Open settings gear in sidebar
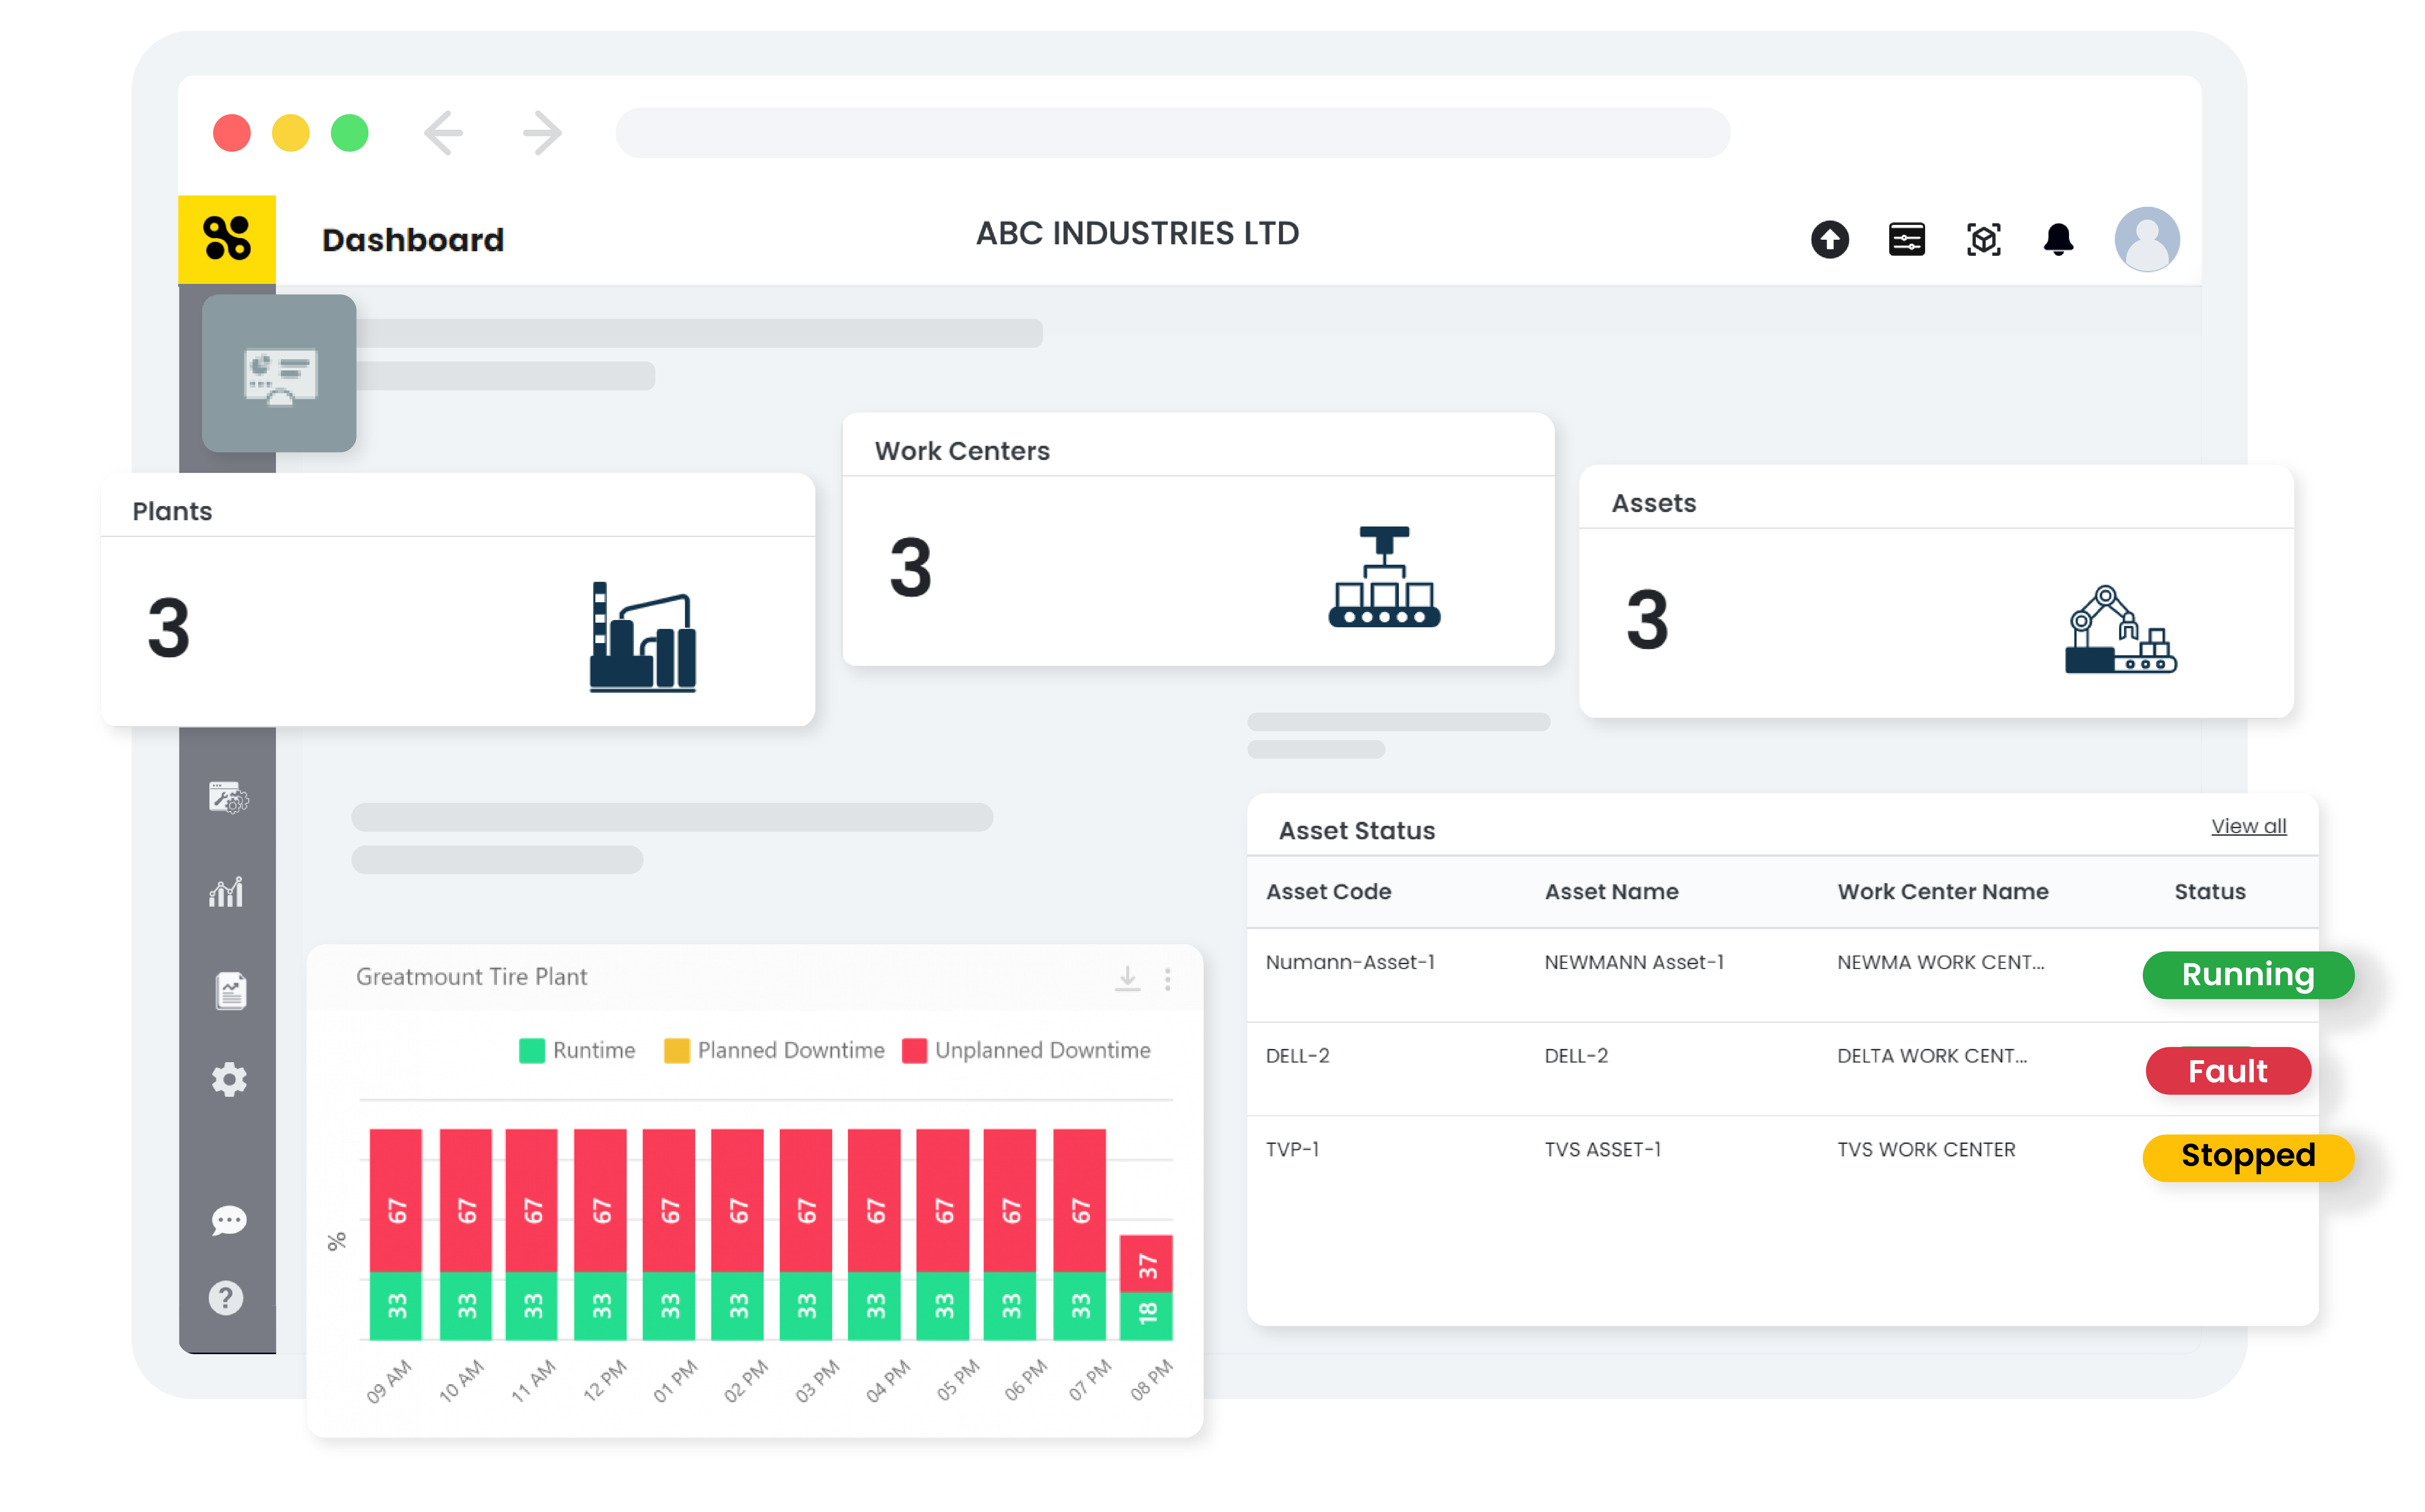 coord(229,1080)
